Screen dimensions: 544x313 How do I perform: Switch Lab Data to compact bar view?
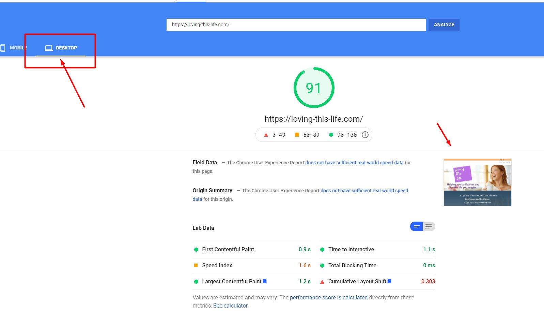(x=416, y=226)
